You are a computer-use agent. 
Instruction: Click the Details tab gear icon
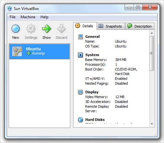[x=78, y=26]
